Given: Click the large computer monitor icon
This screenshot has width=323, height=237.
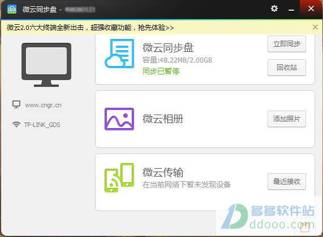Looking at the screenshot, I should coord(46,65).
